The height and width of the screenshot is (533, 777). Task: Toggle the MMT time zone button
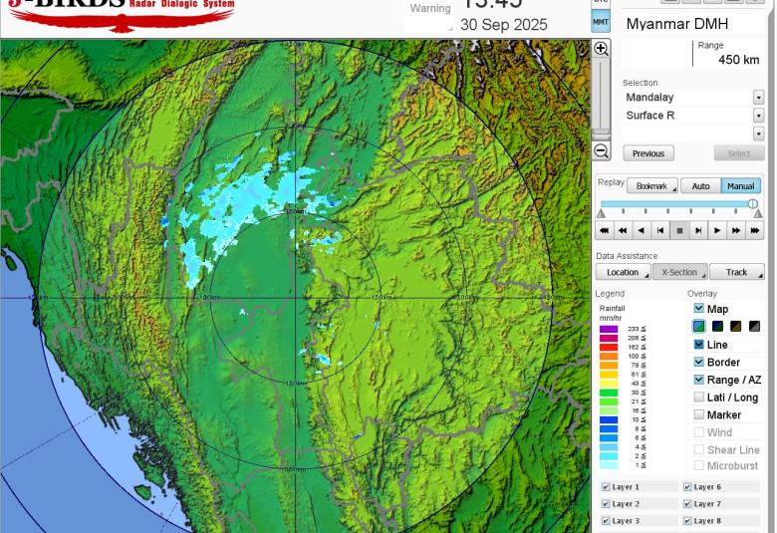coord(601,21)
